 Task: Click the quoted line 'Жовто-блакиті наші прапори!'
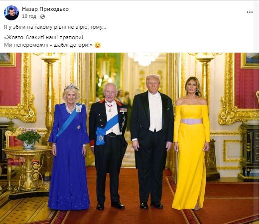click(x=43, y=37)
